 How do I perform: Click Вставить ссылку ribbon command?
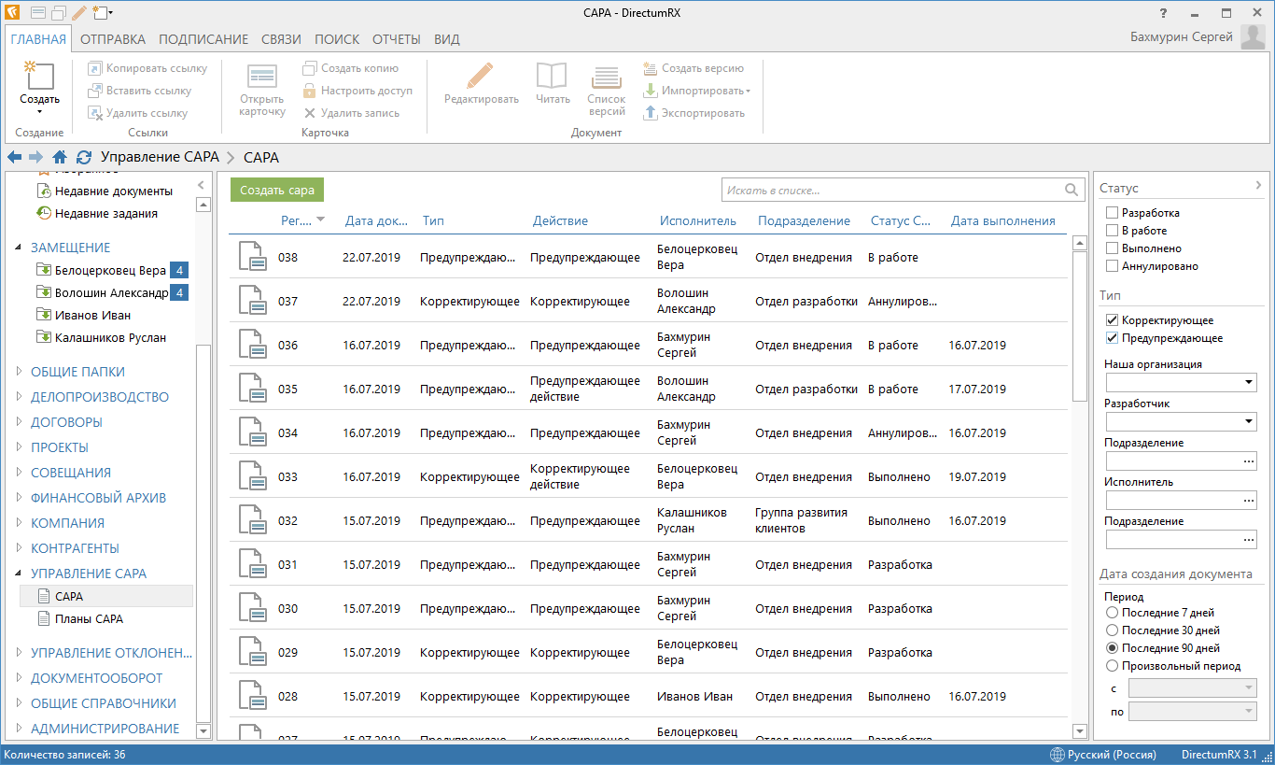[x=139, y=91]
